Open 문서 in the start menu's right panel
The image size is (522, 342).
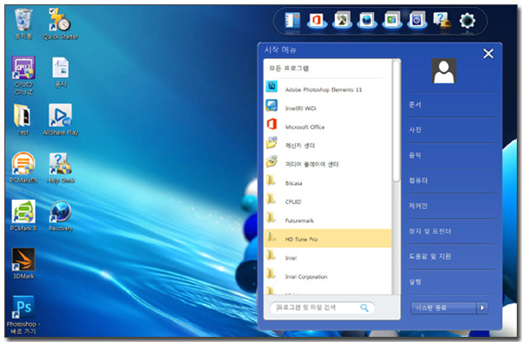451,104
